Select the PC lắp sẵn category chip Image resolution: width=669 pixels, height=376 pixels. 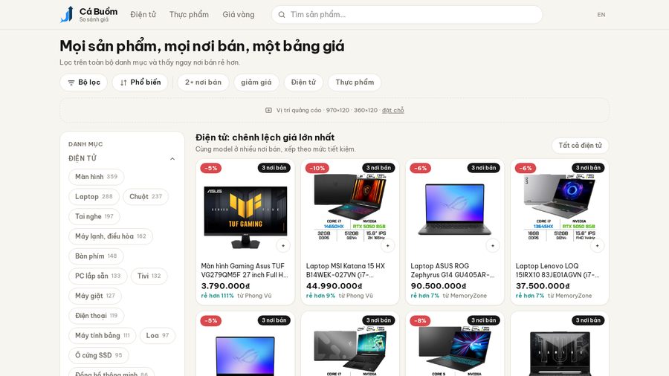pos(97,276)
